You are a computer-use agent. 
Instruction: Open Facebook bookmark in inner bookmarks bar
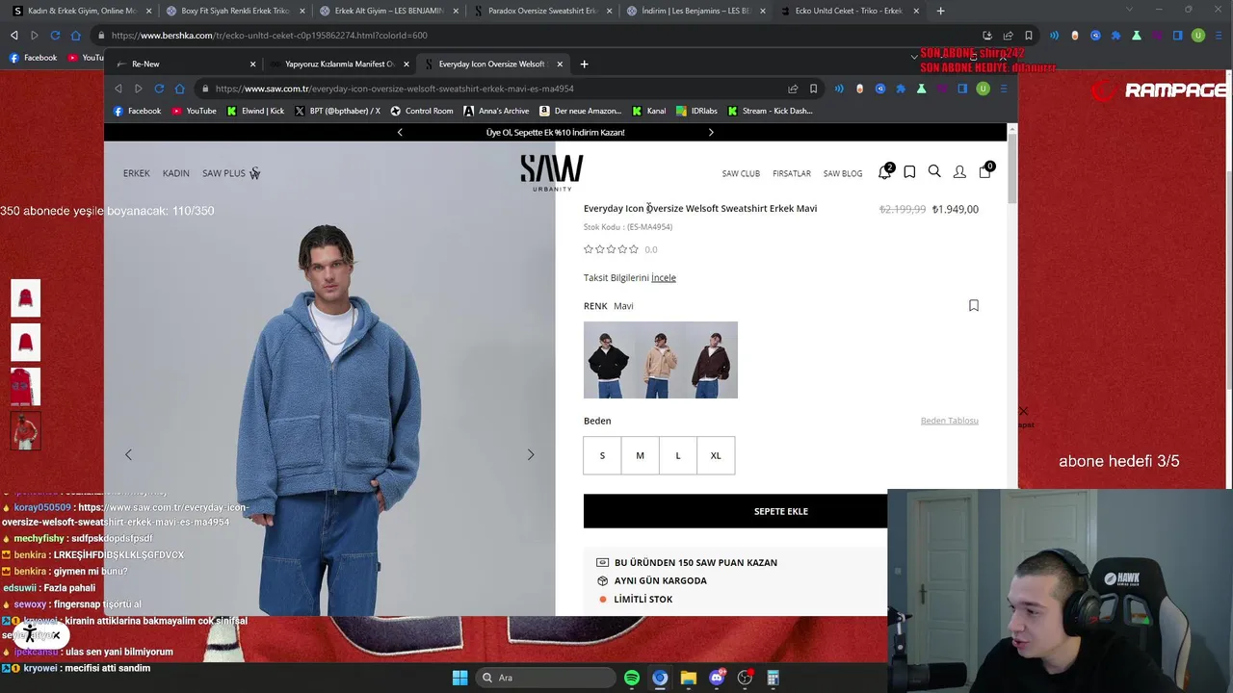[x=137, y=111]
